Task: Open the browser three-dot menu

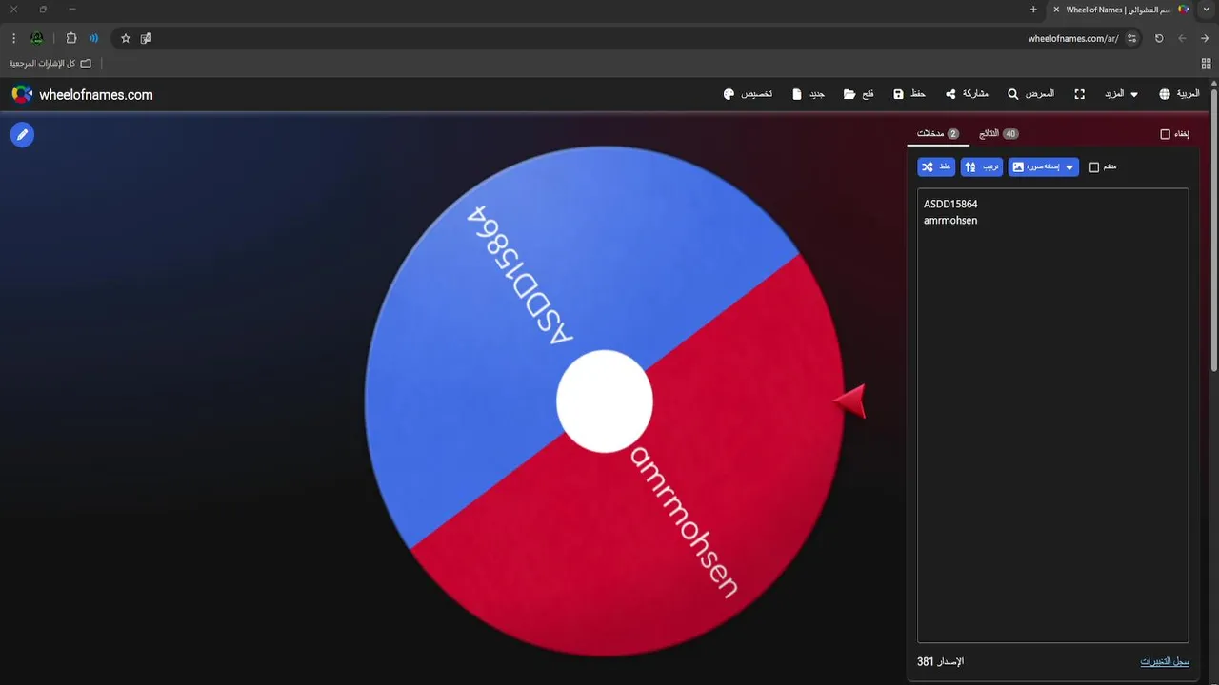Action: (x=13, y=38)
